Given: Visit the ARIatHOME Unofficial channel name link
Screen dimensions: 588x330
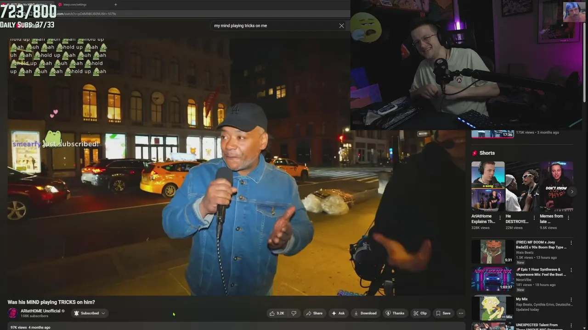Looking at the screenshot, I should 40,311.
